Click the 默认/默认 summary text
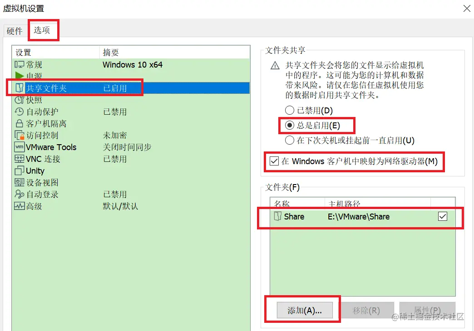 pyautogui.click(x=120, y=206)
